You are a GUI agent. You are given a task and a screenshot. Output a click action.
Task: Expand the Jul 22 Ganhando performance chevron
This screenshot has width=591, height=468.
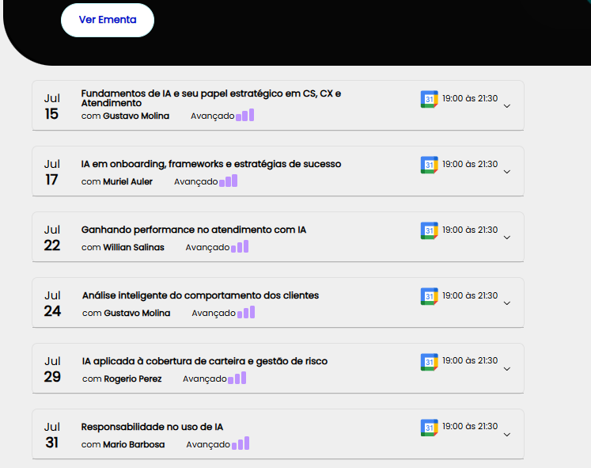point(507,238)
